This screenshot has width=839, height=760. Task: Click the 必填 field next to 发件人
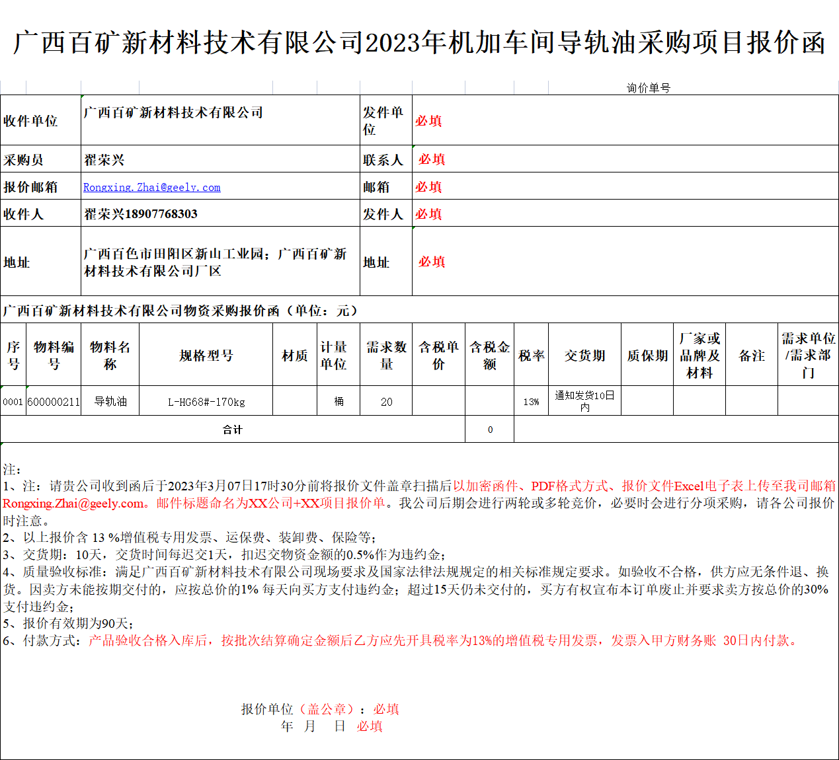tap(625, 213)
